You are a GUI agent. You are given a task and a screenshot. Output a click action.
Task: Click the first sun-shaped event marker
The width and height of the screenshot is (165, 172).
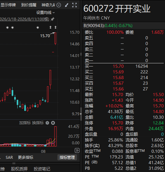point(7,27)
